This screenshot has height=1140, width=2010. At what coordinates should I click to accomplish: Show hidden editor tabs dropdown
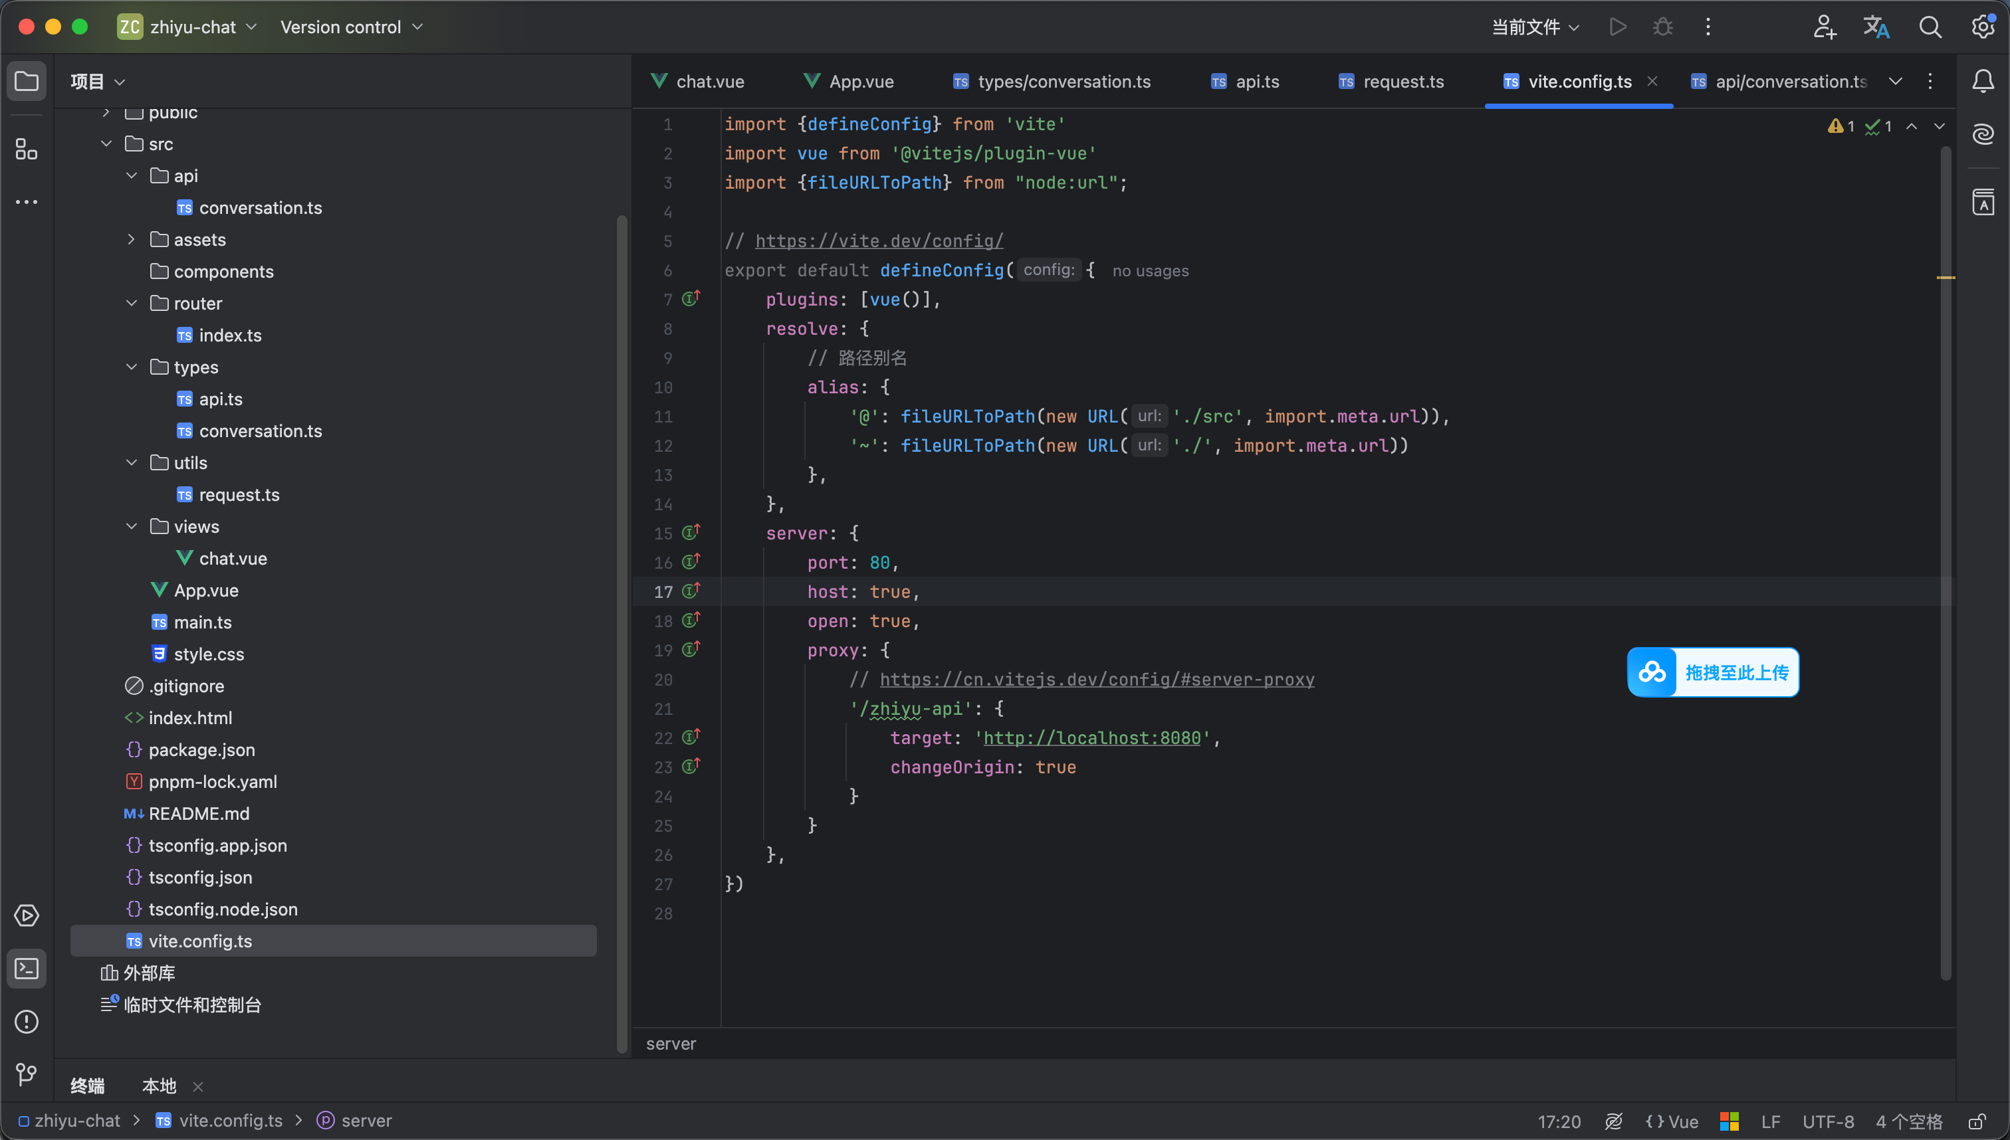point(1896,82)
